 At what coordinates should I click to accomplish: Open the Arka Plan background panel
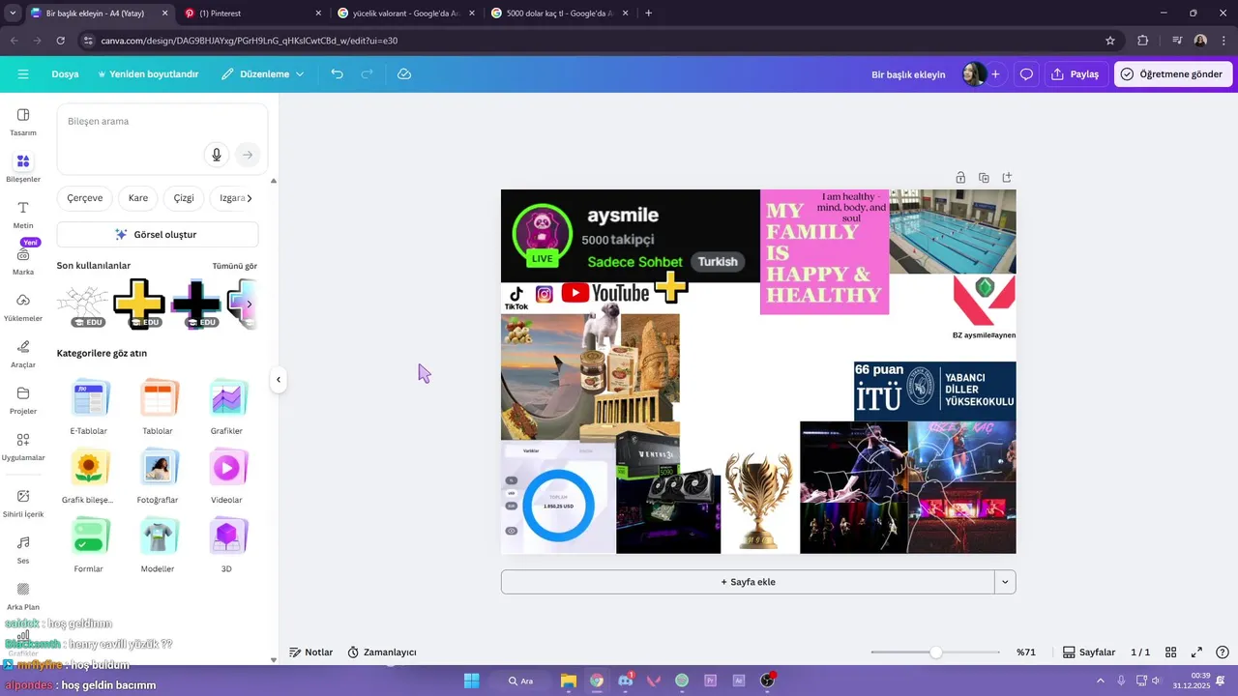tap(23, 595)
